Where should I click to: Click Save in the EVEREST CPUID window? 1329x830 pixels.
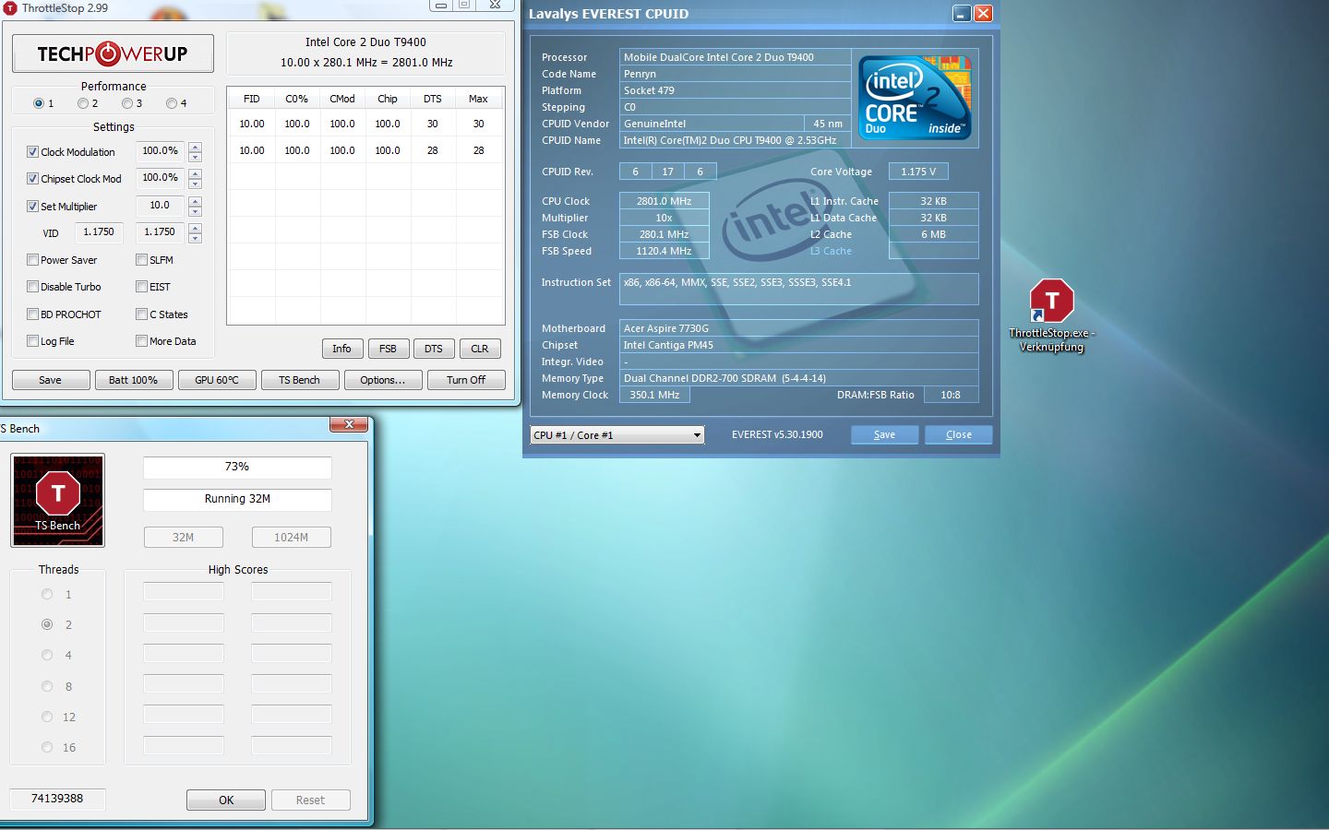point(884,435)
